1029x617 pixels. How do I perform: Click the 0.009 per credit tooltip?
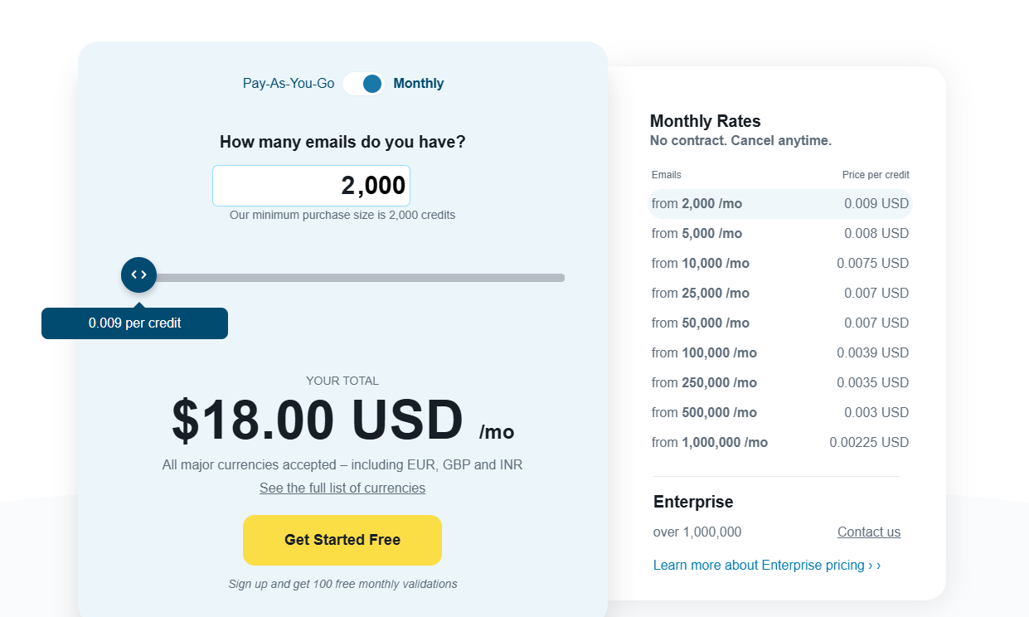[135, 323]
